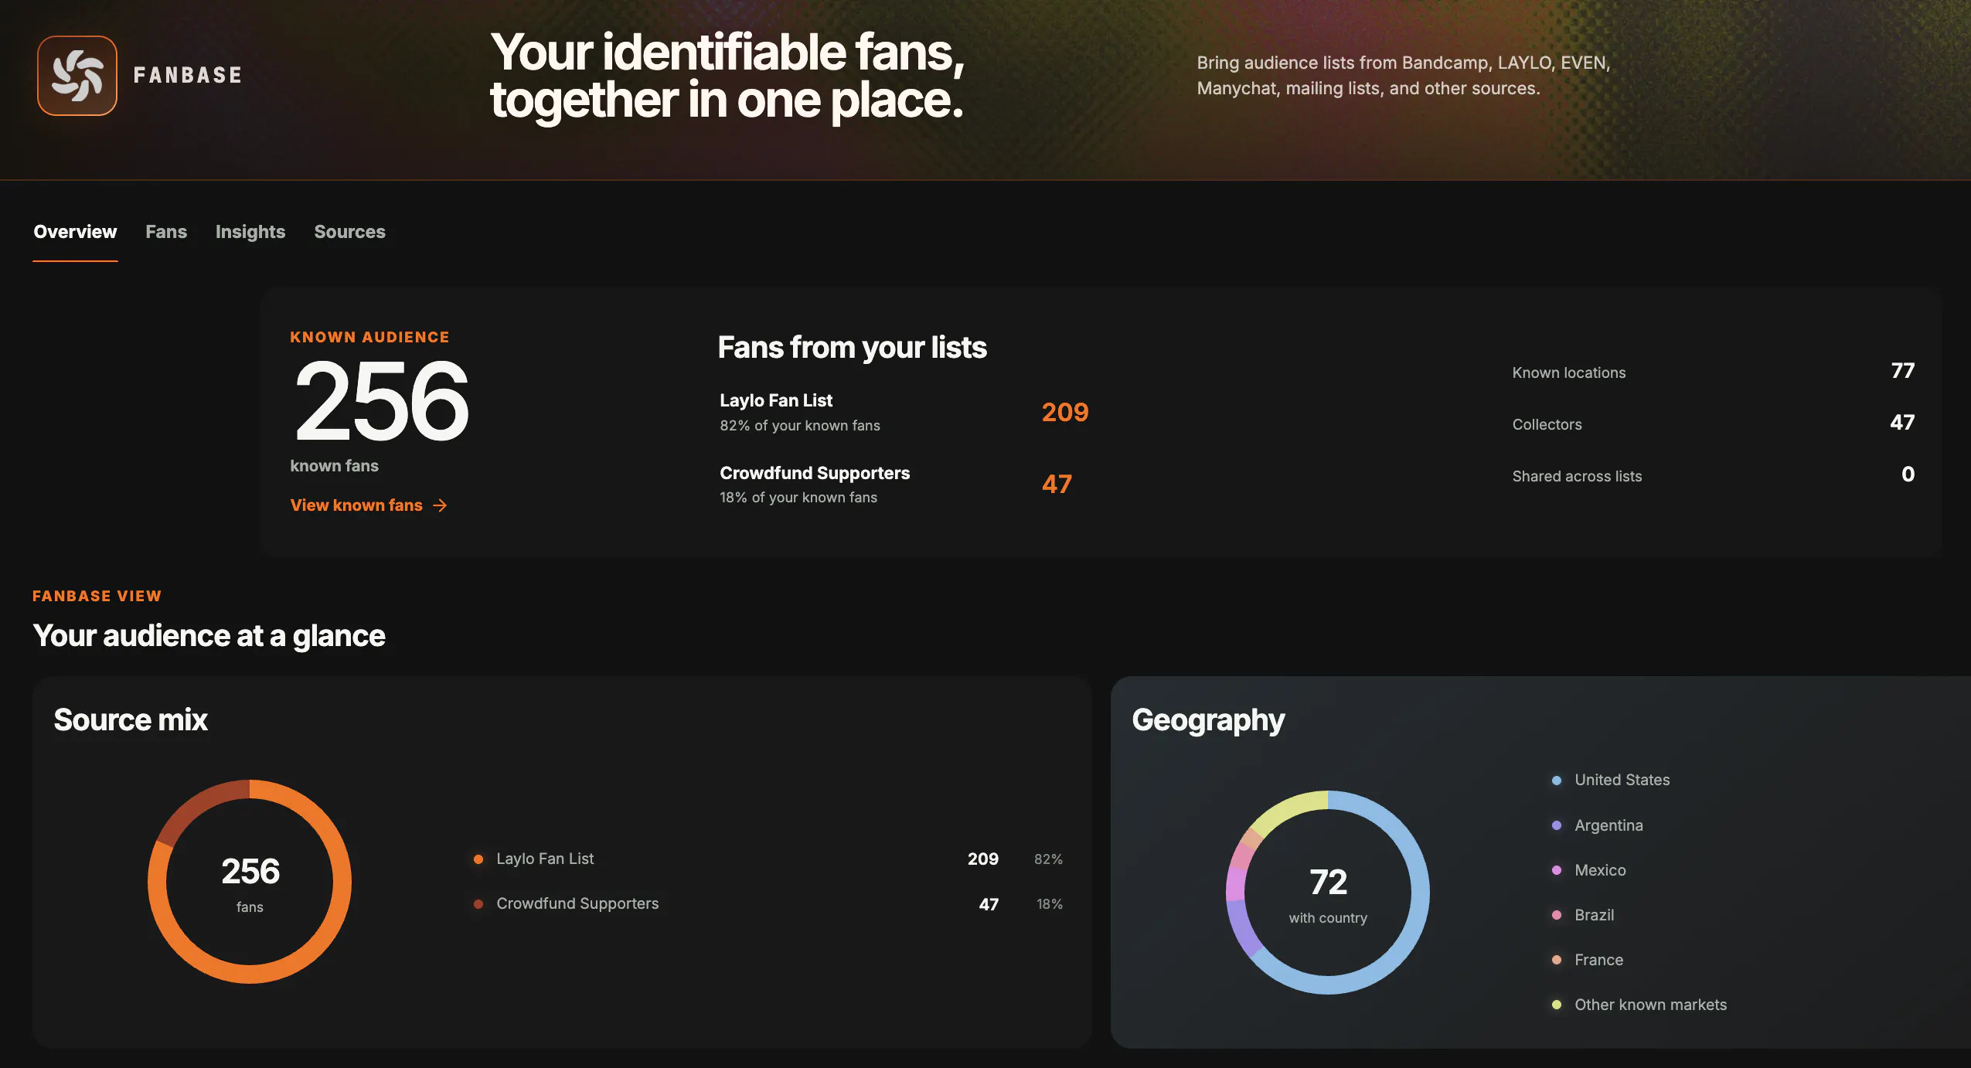
Task: Select France in the Geography legend
Action: (1598, 960)
